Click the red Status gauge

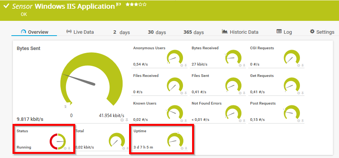click(58, 141)
